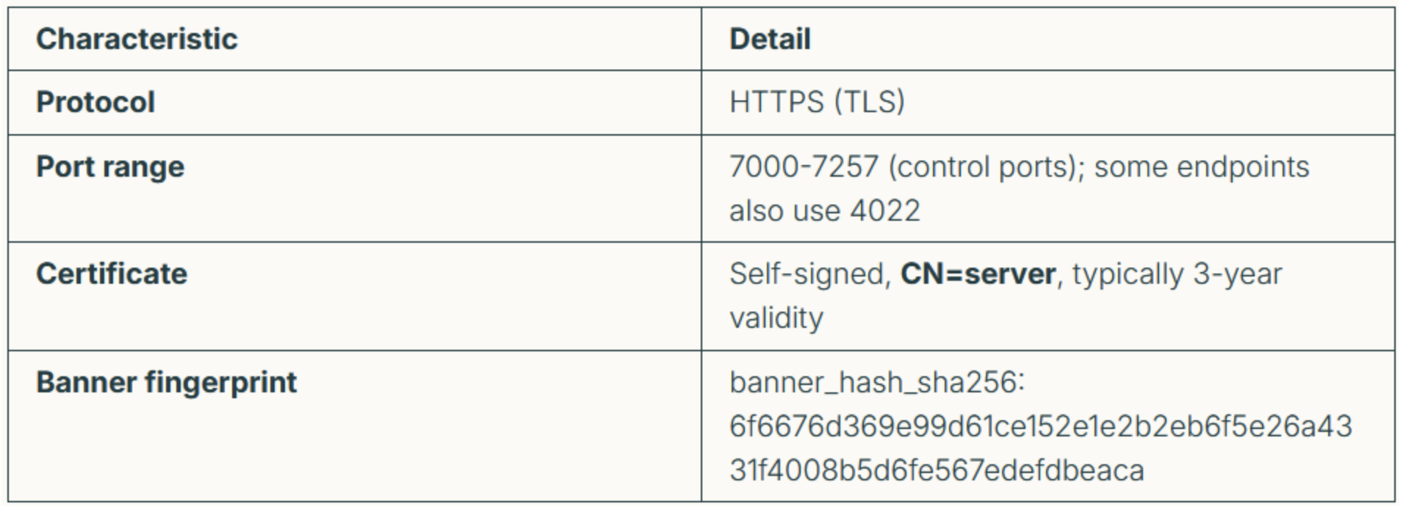The height and width of the screenshot is (512, 1406).
Task: Select the Port range row label
Action: 110,167
